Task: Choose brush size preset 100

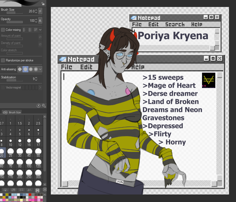Action: (29, 163)
